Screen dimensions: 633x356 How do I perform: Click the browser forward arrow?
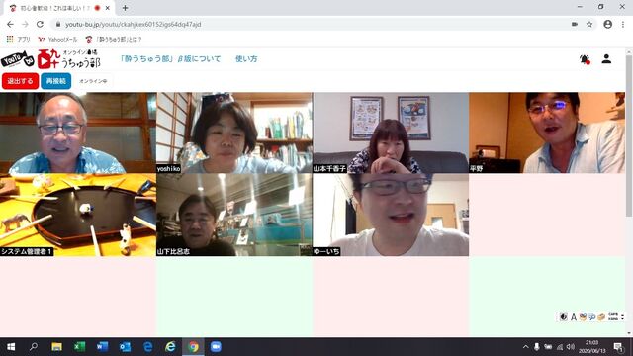point(25,24)
